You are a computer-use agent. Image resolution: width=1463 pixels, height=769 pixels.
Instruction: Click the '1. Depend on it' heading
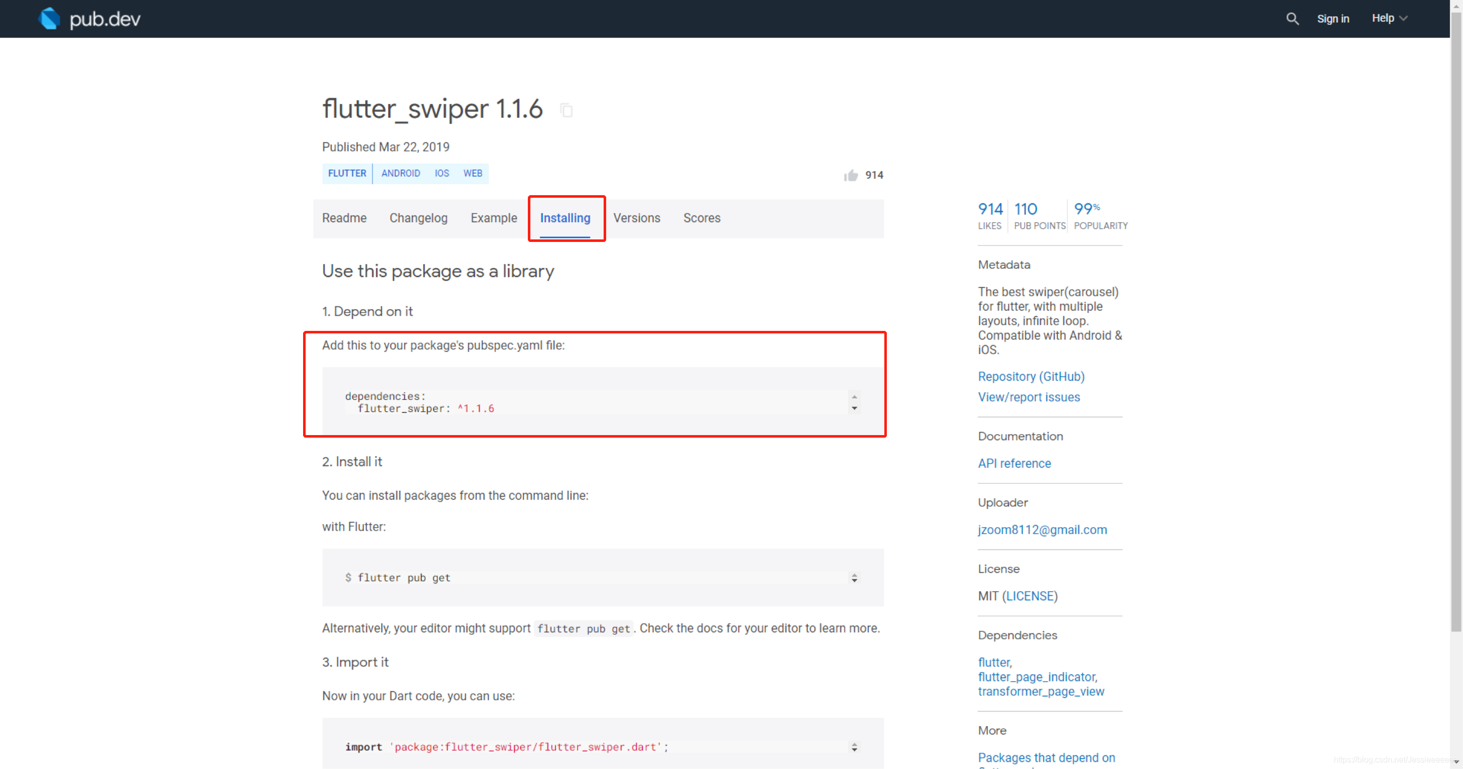click(367, 311)
